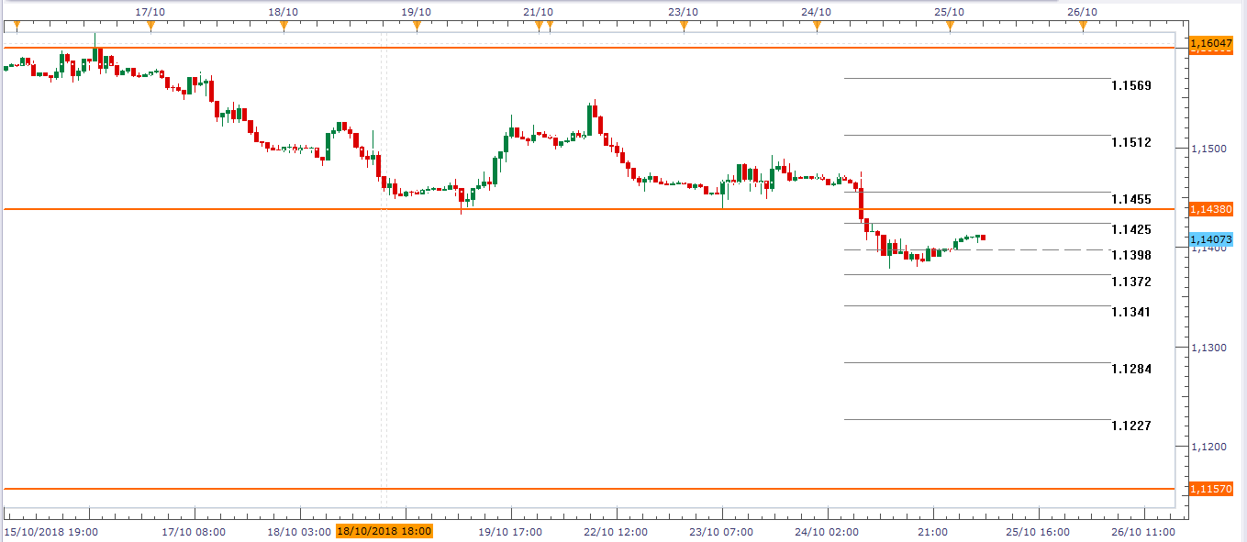Select the 19/10 day marker triangle
The height and width of the screenshot is (542, 1247).
tap(417, 26)
